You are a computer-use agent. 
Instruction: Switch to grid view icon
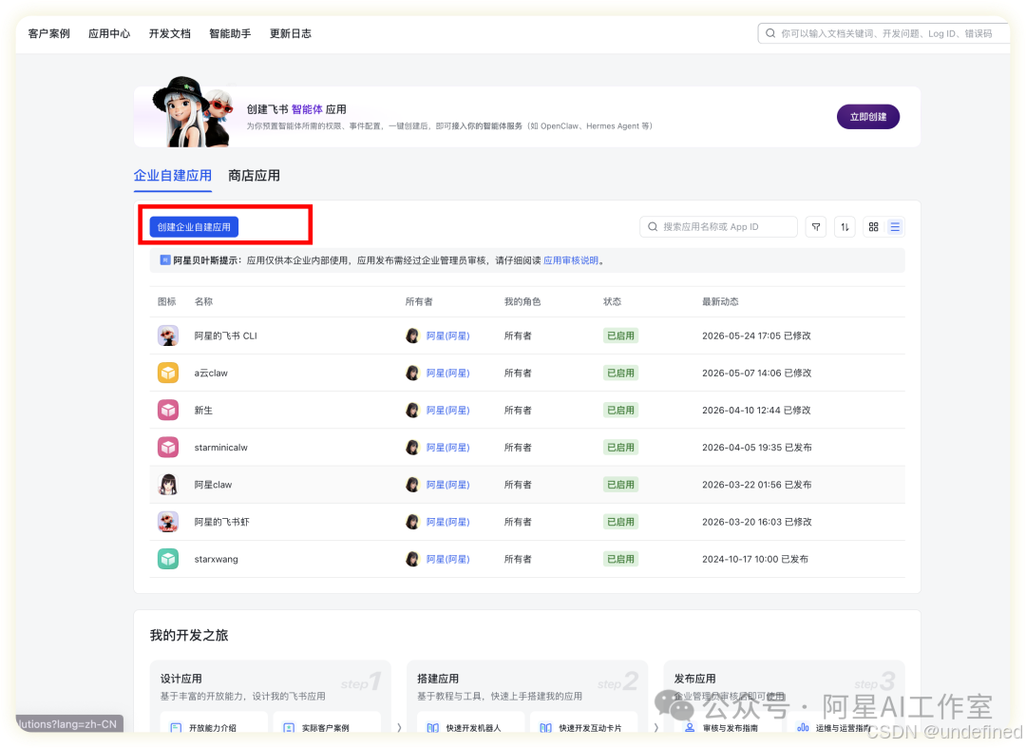coord(874,226)
